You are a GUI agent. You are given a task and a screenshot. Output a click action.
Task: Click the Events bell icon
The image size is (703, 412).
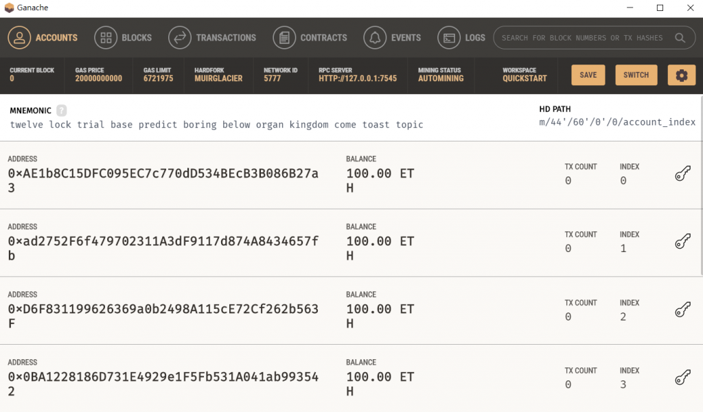click(375, 38)
